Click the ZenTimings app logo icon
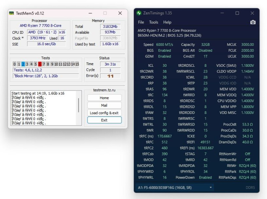 pyautogui.click(x=139, y=13)
